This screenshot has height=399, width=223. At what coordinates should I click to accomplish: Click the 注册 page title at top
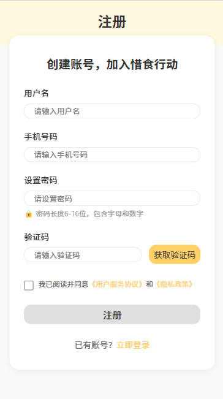click(112, 22)
